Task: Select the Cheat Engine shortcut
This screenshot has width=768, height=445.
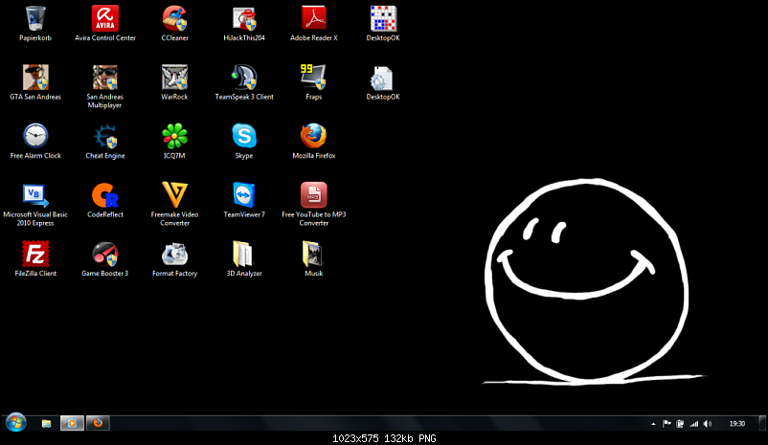Action: pyautogui.click(x=104, y=136)
